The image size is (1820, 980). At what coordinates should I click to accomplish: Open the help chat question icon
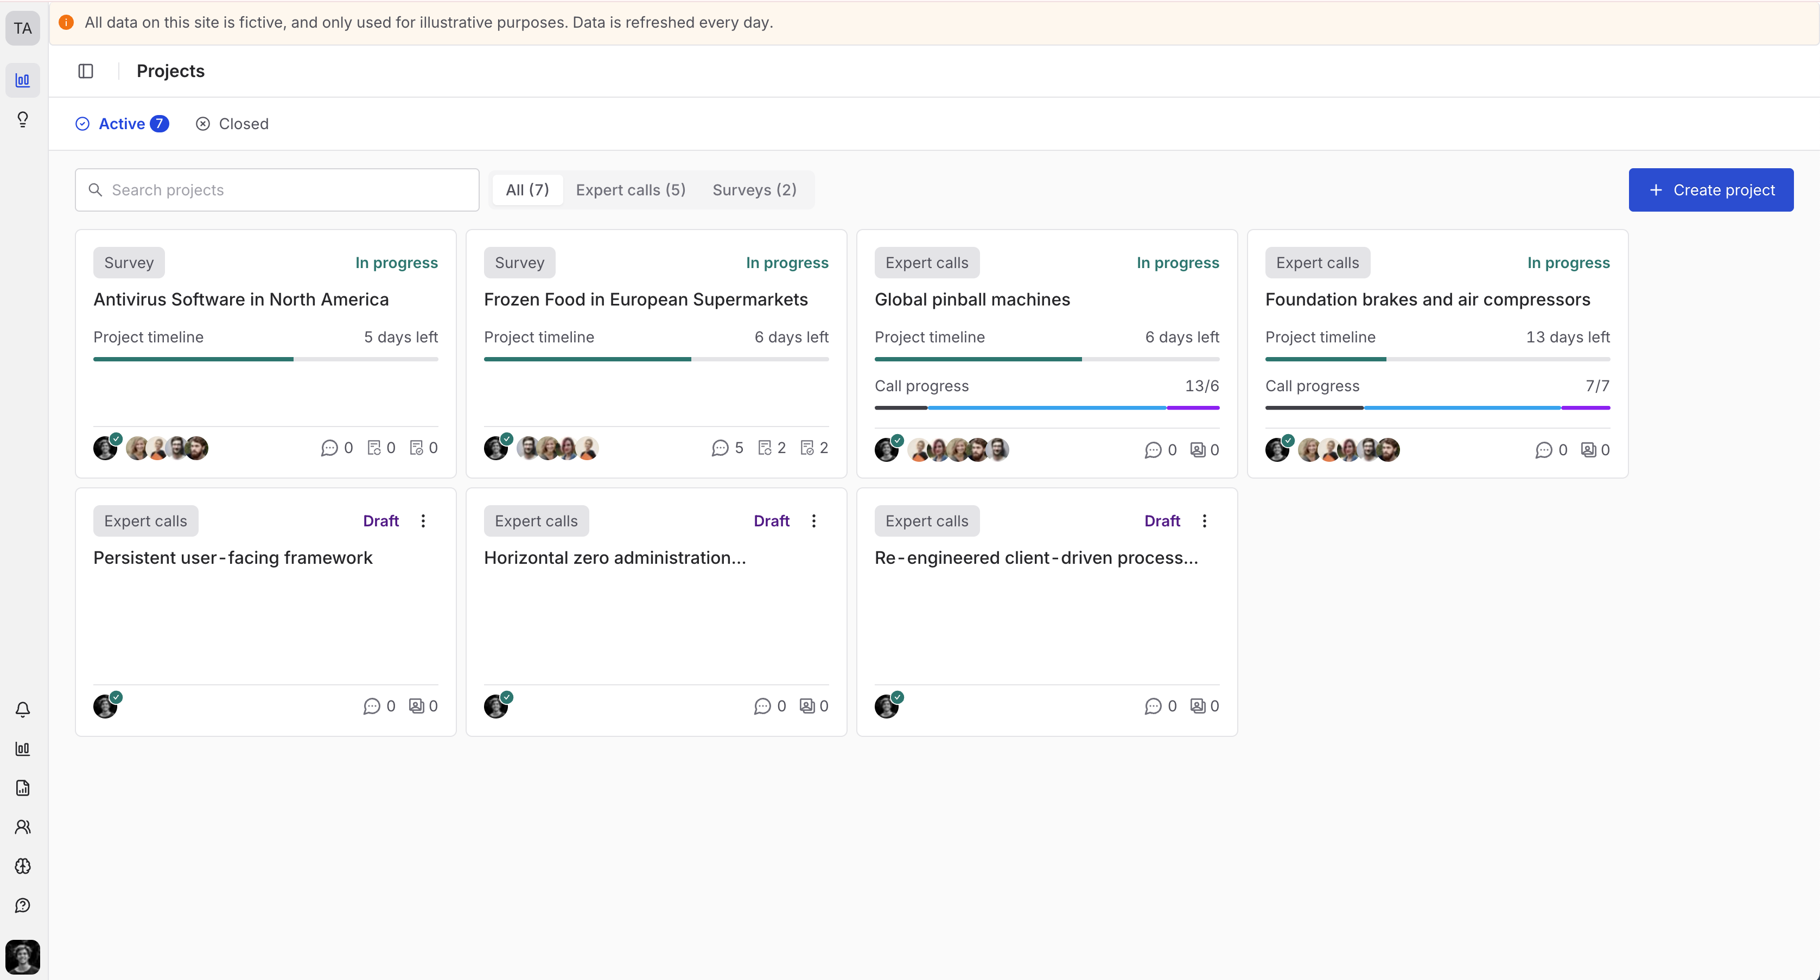coord(23,905)
